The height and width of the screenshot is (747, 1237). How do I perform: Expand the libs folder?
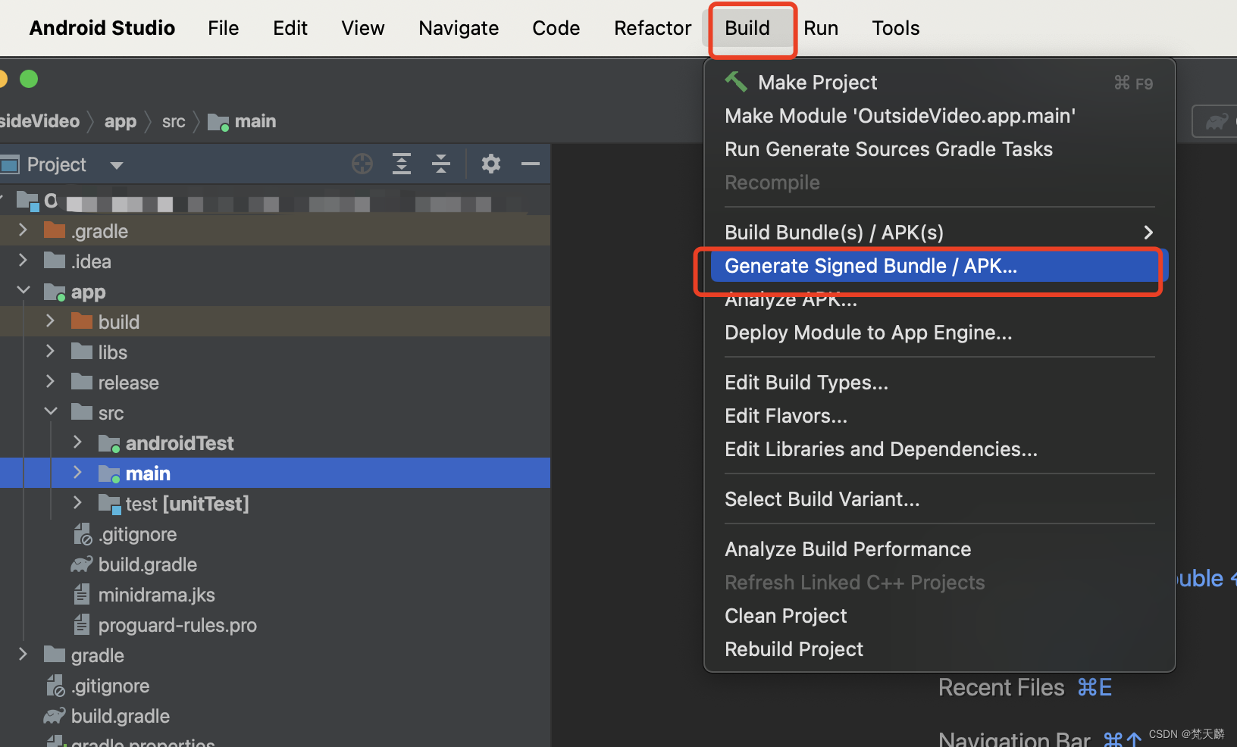click(50, 351)
